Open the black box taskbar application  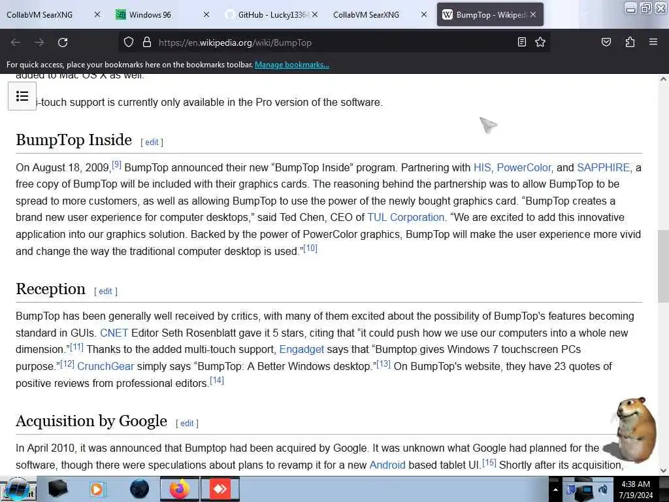click(x=57, y=489)
